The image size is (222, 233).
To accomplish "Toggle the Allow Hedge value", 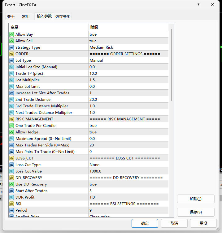I will point(128,132).
